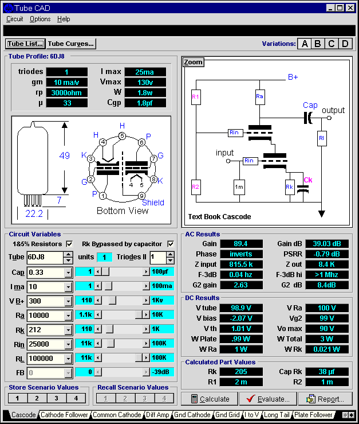359x424 pixels.
Task: Click the Cap slider thumb
Action: pos(105,271)
